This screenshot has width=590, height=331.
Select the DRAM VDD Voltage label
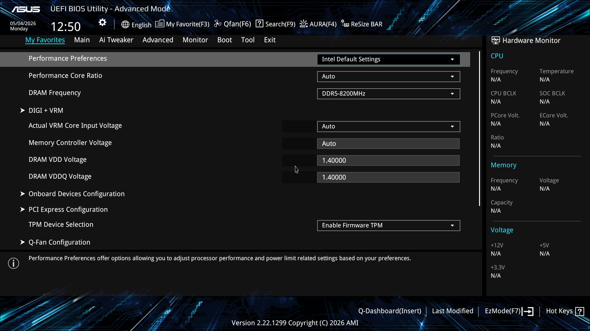pyautogui.click(x=57, y=160)
